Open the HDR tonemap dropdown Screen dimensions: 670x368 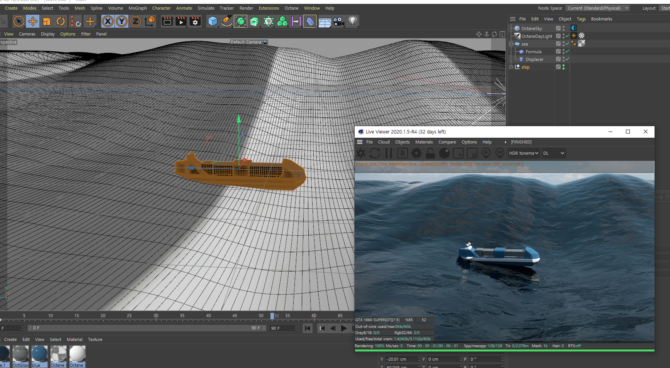click(524, 153)
